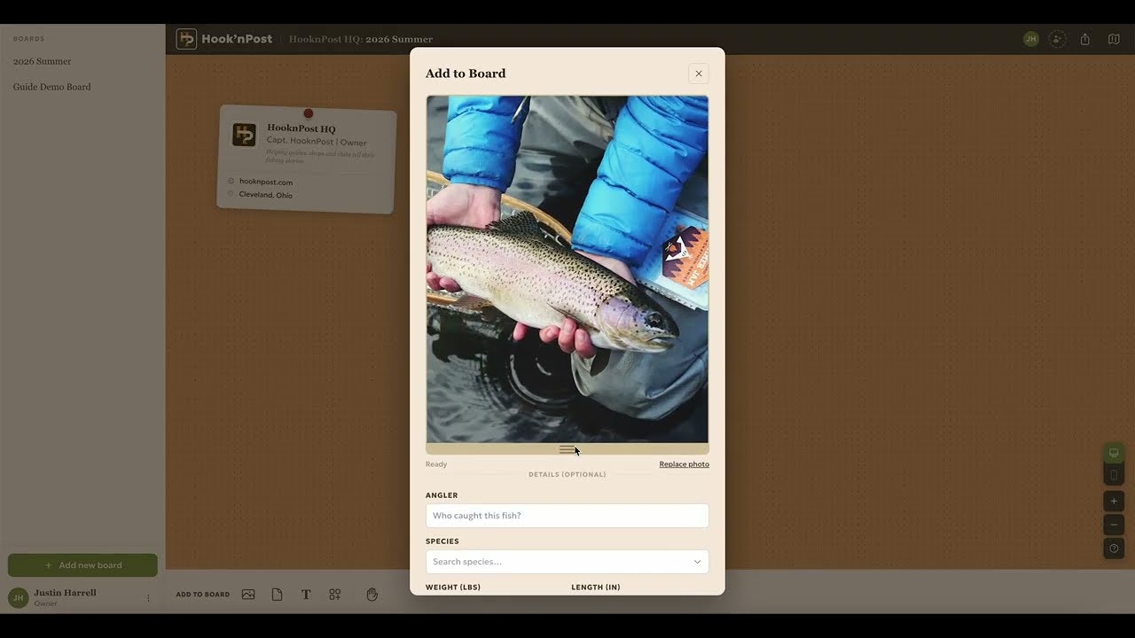Click the Ready status text
Image resolution: width=1135 pixels, height=638 pixels.
tap(436, 464)
